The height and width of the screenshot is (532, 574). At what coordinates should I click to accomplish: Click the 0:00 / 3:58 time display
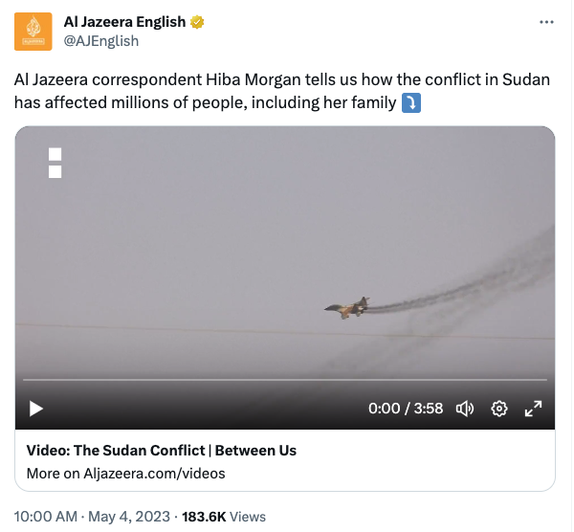click(406, 409)
